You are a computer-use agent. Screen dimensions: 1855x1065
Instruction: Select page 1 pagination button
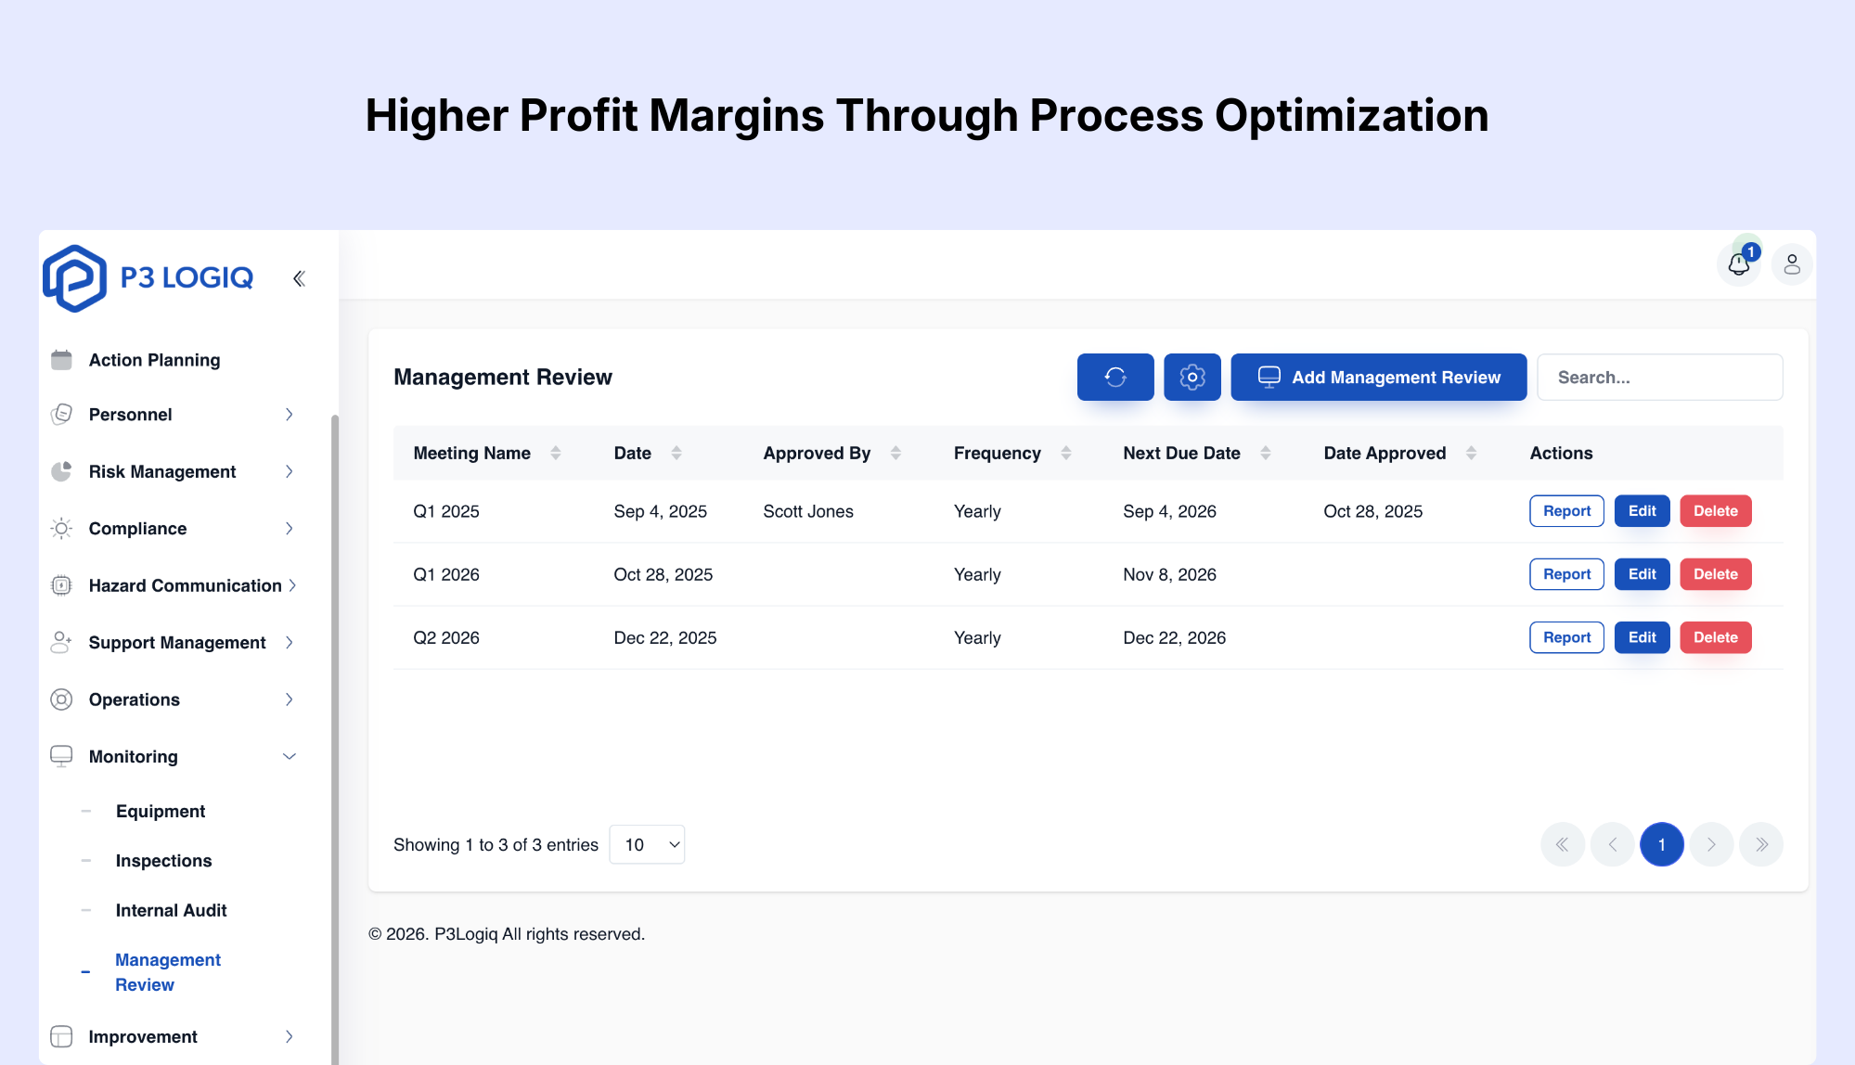1662,844
